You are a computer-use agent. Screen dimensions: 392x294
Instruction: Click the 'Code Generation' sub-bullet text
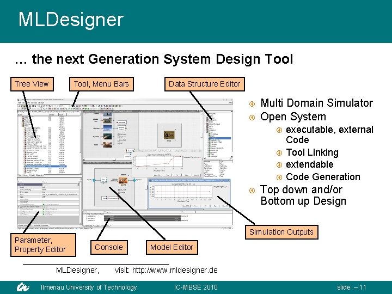[x=323, y=177]
